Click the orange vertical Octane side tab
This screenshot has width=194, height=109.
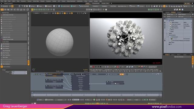[28, 63]
